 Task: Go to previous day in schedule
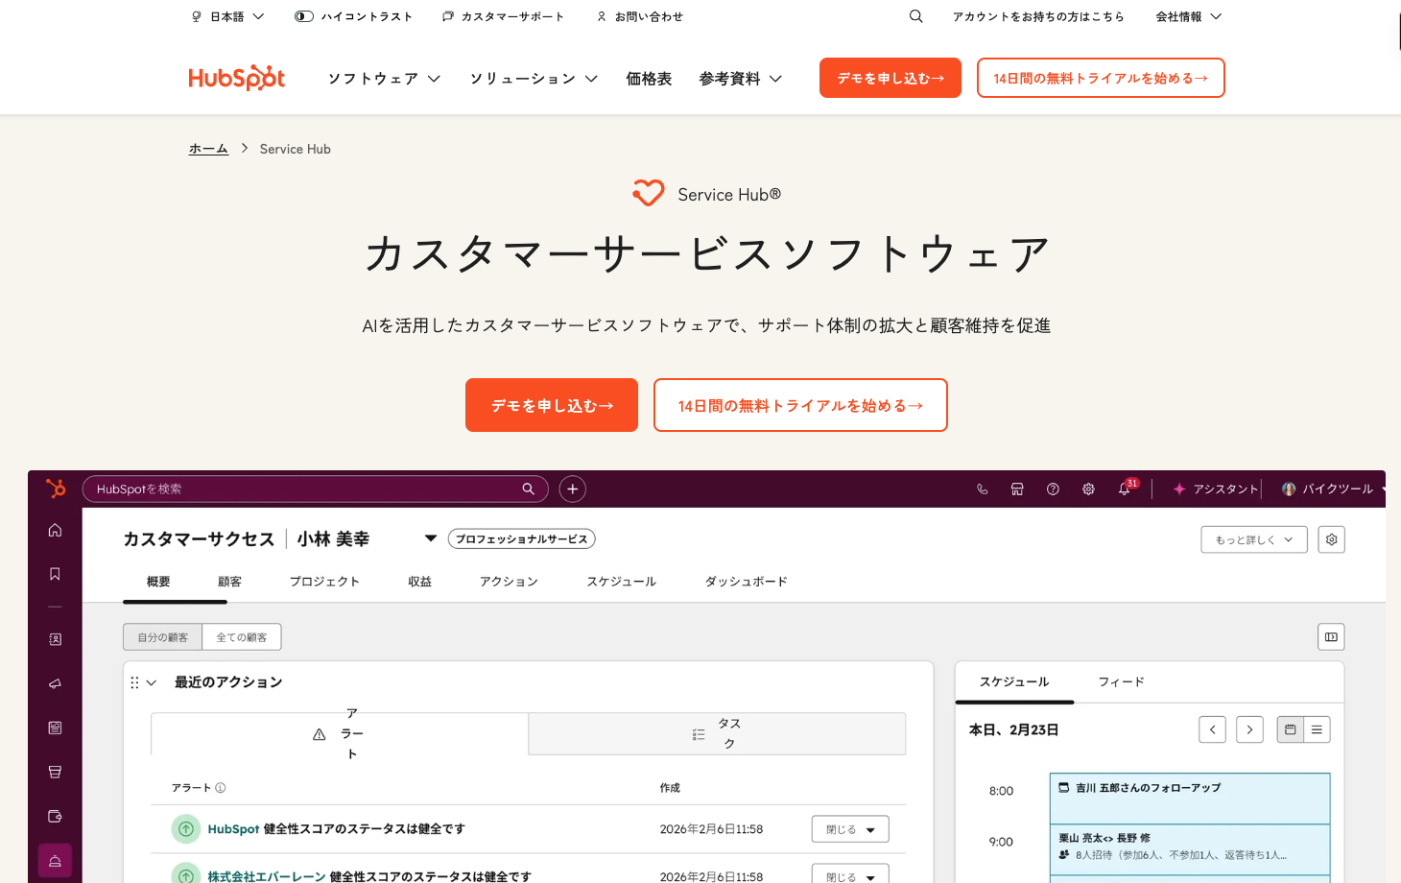click(1213, 729)
